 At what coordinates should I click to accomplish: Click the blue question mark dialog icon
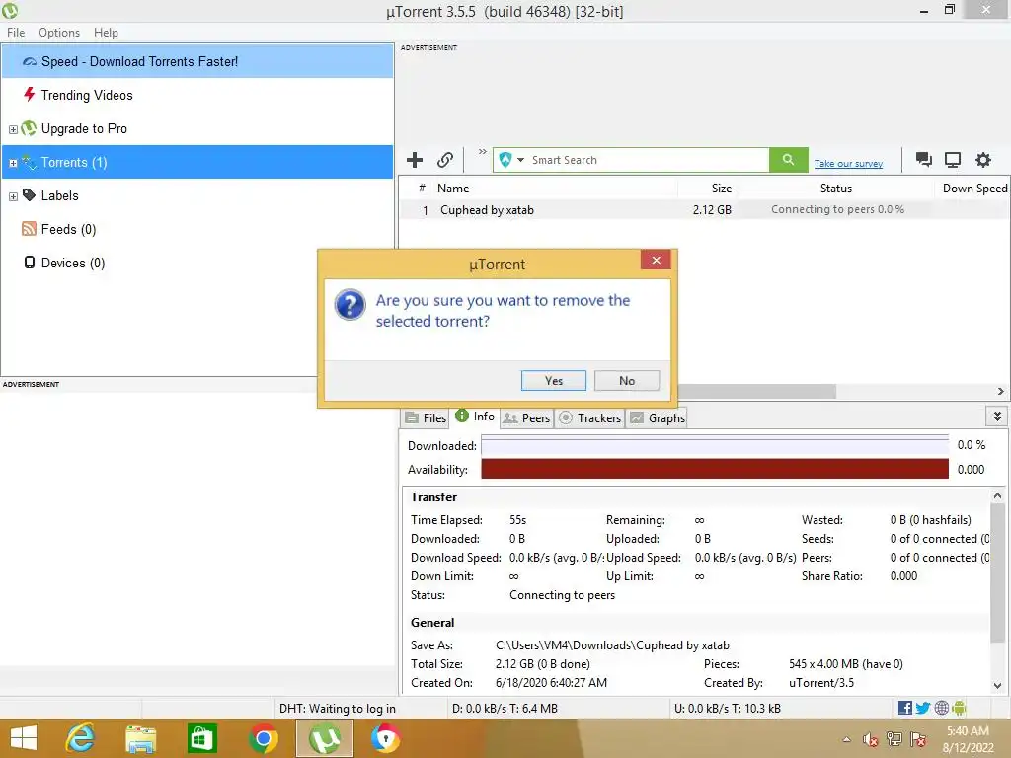(350, 304)
